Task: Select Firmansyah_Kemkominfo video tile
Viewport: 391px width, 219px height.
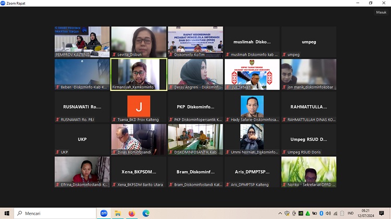Action: 139,74
